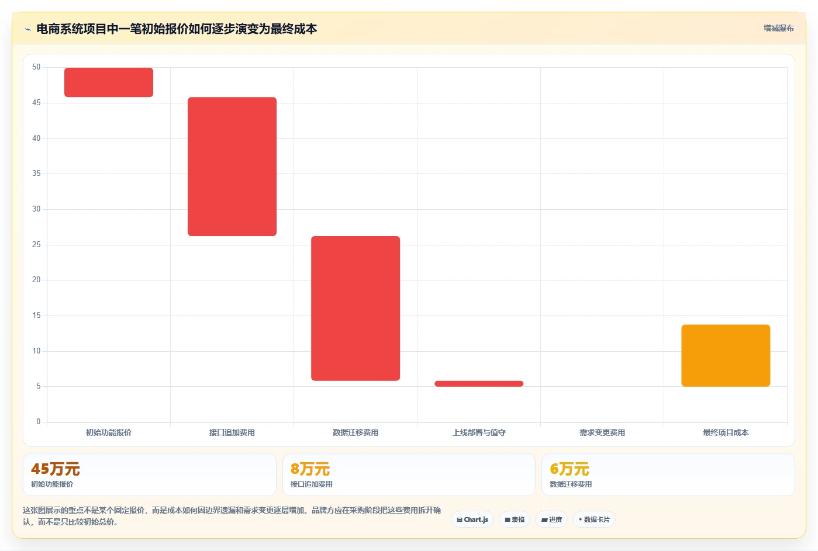
Task: Click the thin red 上线部署与值守 bar
Action: (479, 384)
